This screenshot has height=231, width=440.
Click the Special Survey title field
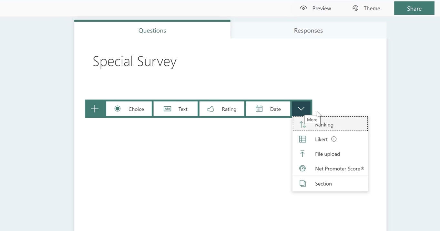pyautogui.click(x=135, y=61)
